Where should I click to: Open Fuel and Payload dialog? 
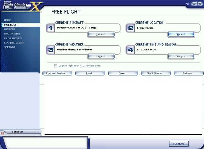57,73
